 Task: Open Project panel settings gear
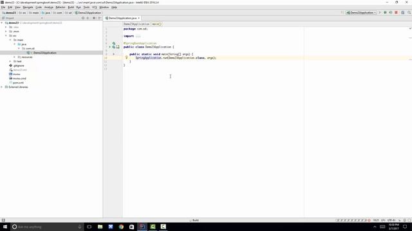coord(94,18)
